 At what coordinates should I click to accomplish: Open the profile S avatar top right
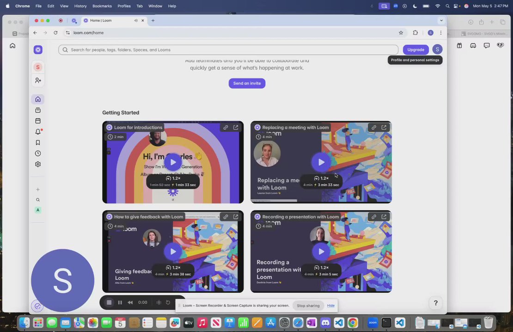coord(437,50)
